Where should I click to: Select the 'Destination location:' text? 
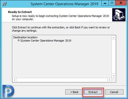point(25,37)
